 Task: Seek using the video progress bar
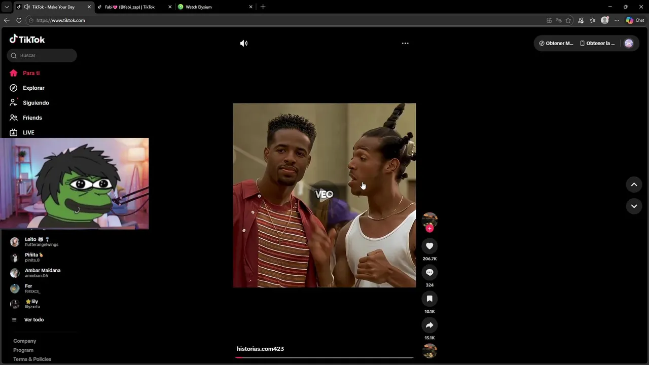pos(324,357)
